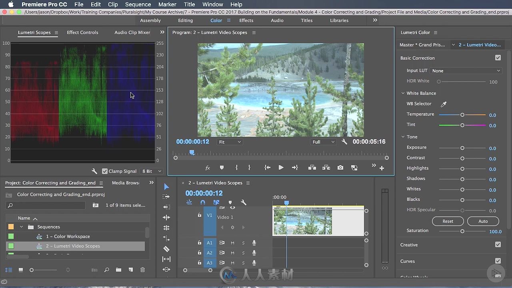Select the Ripple Edit tool
The height and width of the screenshot is (288, 512).
(166, 207)
